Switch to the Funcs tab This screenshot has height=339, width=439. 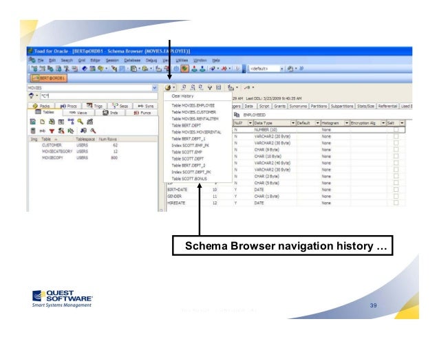pyautogui.click(x=142, y=113)
